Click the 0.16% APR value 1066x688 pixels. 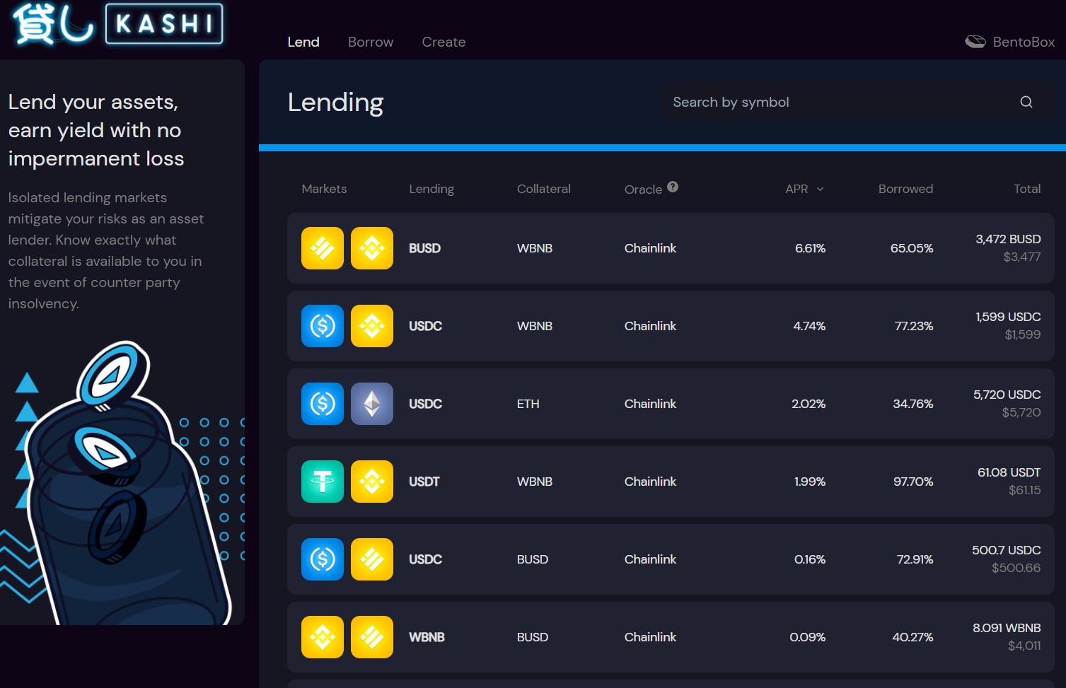pyautogui.click(x=810, y=559)
